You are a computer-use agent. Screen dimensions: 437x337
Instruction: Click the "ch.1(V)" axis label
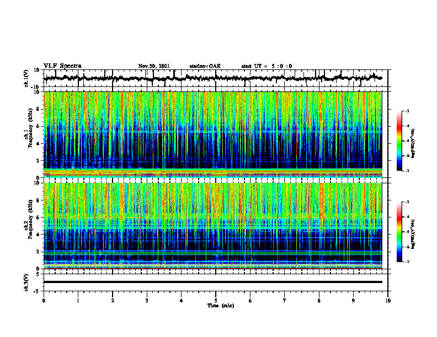26,78
